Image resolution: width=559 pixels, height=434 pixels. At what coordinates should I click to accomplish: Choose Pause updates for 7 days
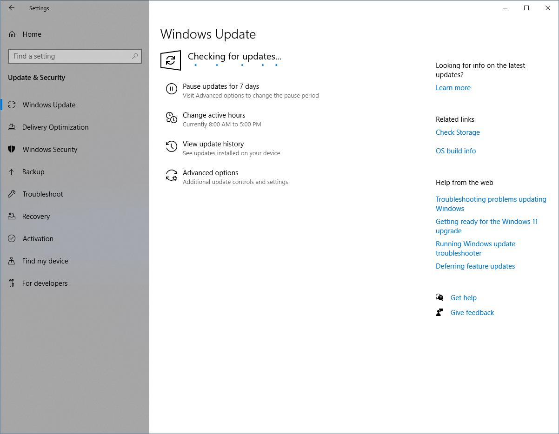[x=242, y=91]
